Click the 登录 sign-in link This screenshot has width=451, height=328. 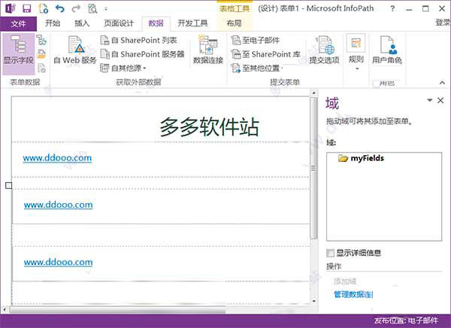click(443, 23)
